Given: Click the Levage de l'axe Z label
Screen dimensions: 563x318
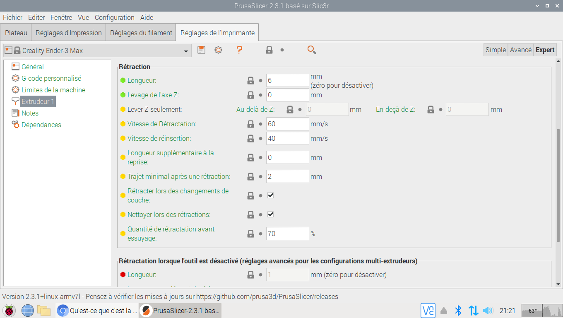Looking at the screenshot, I should 153,95.
